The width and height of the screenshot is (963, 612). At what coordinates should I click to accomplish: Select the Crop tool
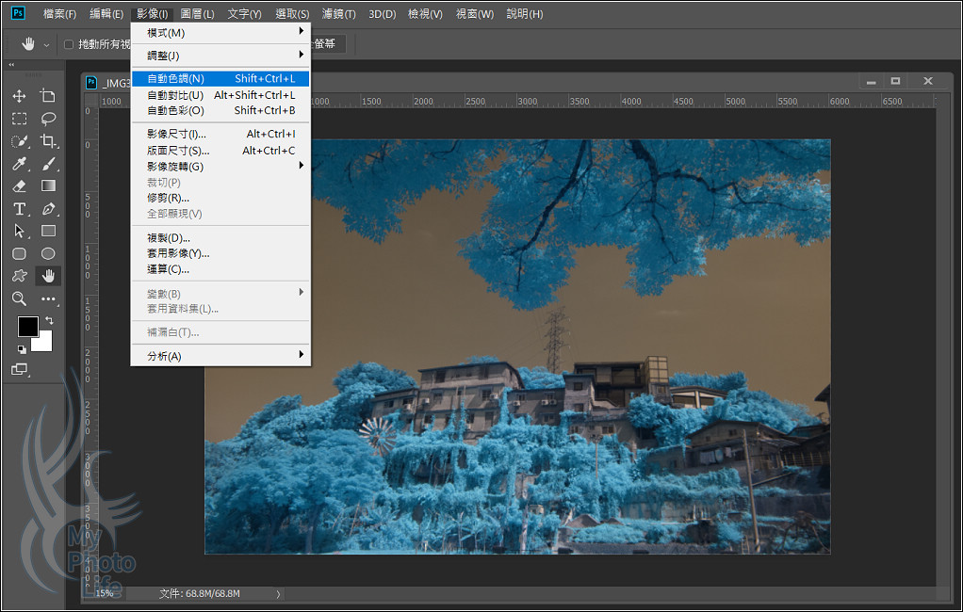pos(48,141)
